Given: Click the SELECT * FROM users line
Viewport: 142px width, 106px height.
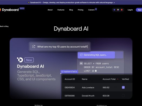Looking at the screenshot, I should coord(96,63).
